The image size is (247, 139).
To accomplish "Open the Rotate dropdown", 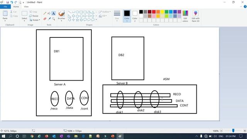I will 34,20.
